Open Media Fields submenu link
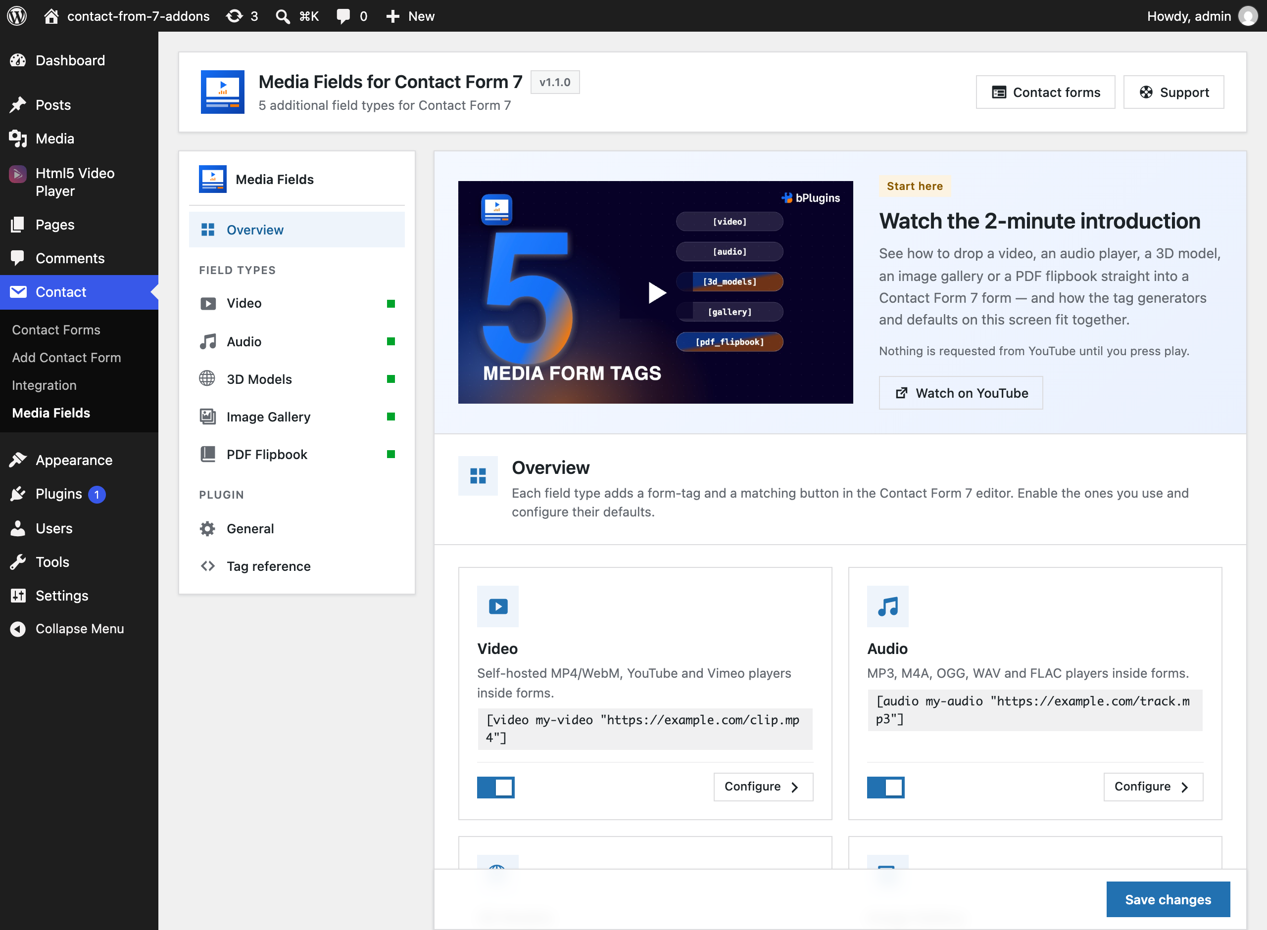The height and width of the screenshot is (930, 1267). tap(50, 413)
